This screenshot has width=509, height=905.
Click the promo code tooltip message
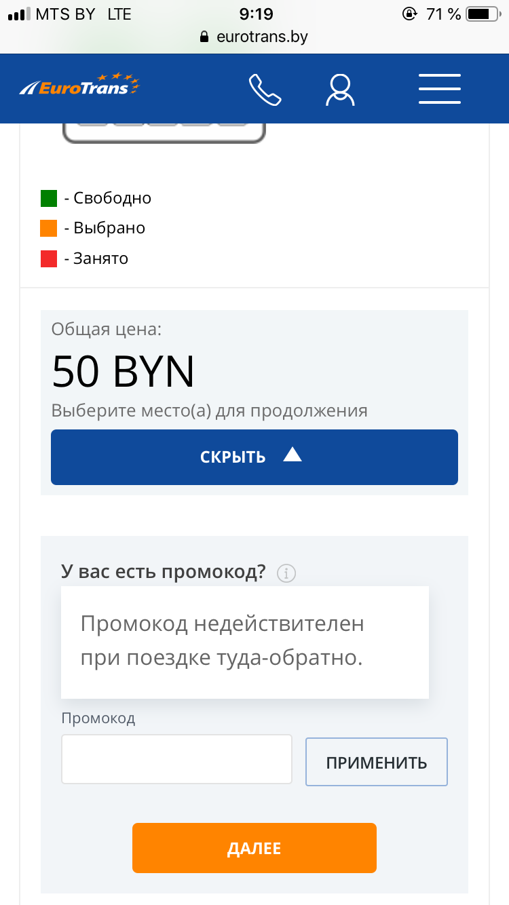click(244, 641)
